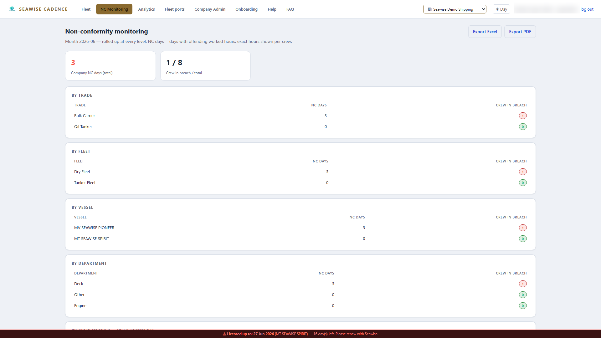Click the MT SEAWISE SPIRIT vessel row
Viewport: 601px width, 338px height.
tap(300, 238)
